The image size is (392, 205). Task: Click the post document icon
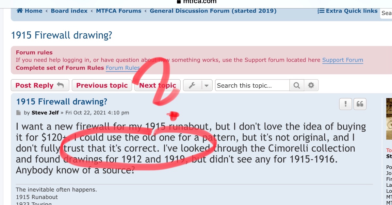[18, 113]
